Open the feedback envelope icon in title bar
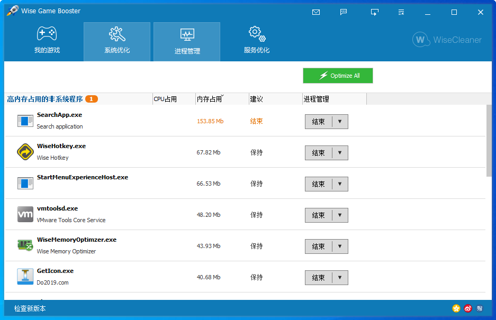This screenshot has height=320, width=496. [x=316, y=12]
